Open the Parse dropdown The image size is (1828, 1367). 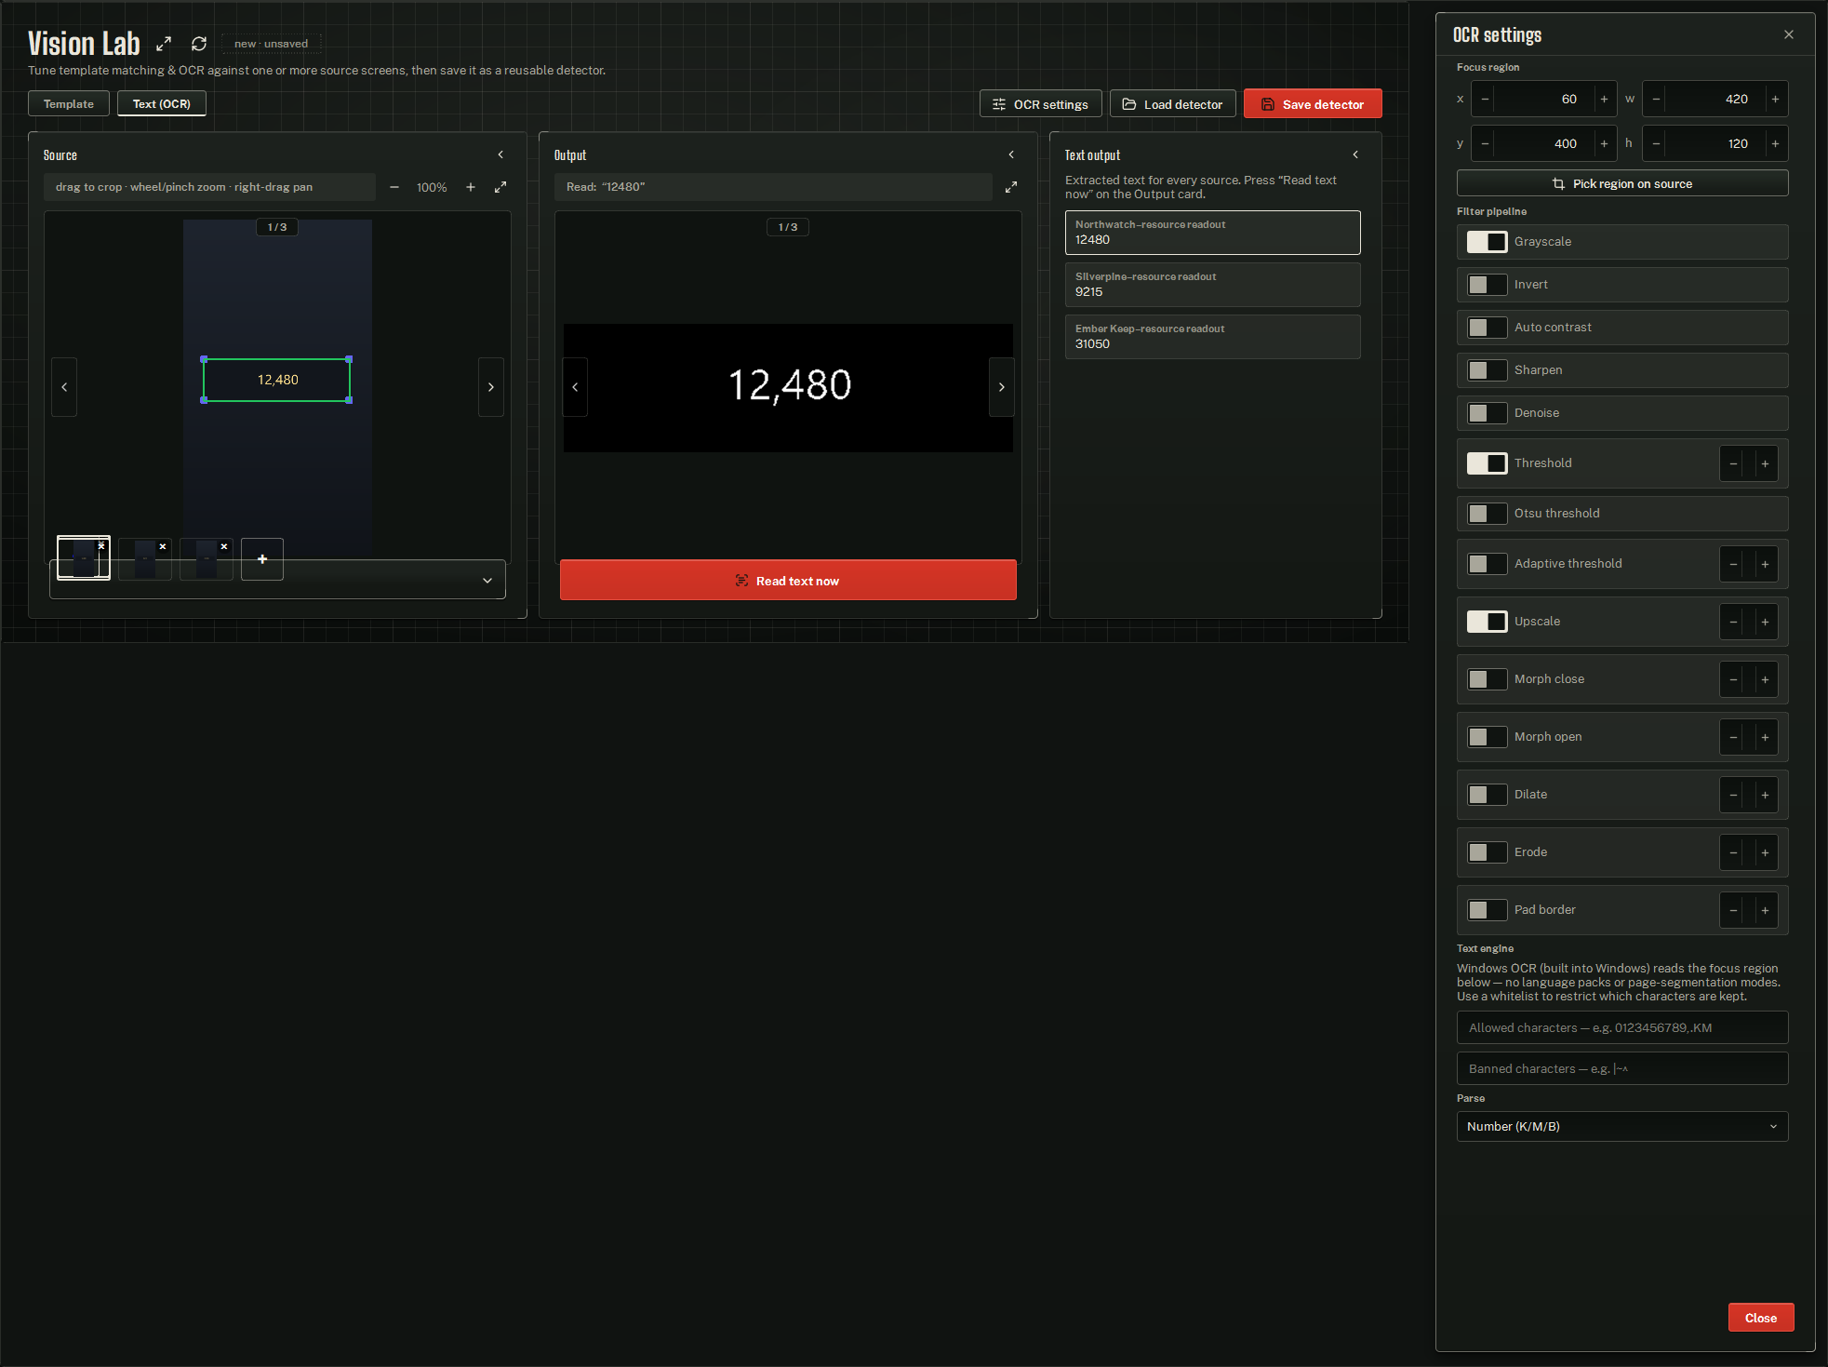point(1622,1127)
